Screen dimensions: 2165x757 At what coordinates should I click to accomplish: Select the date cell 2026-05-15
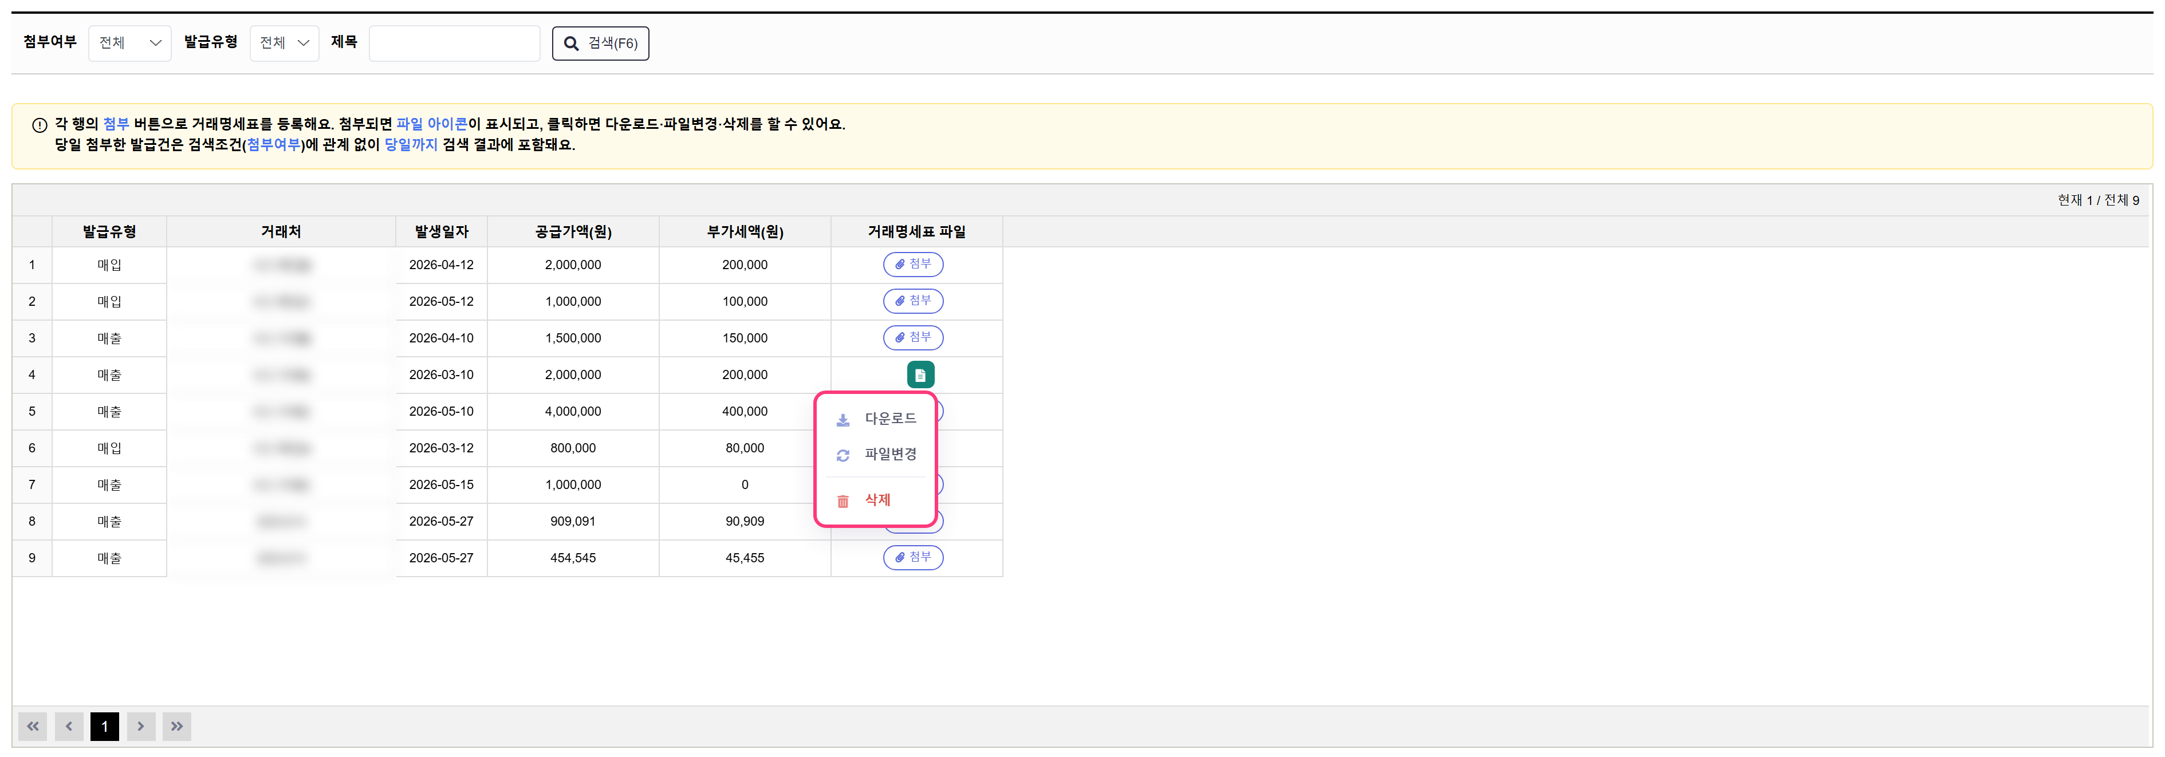pyautogui.click(x=441, y=485)
